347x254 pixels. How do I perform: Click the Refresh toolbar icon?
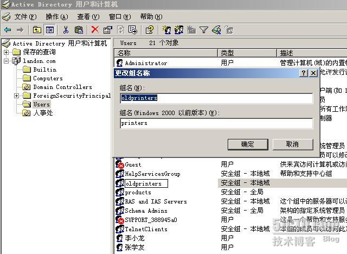(x=120, y=30)
